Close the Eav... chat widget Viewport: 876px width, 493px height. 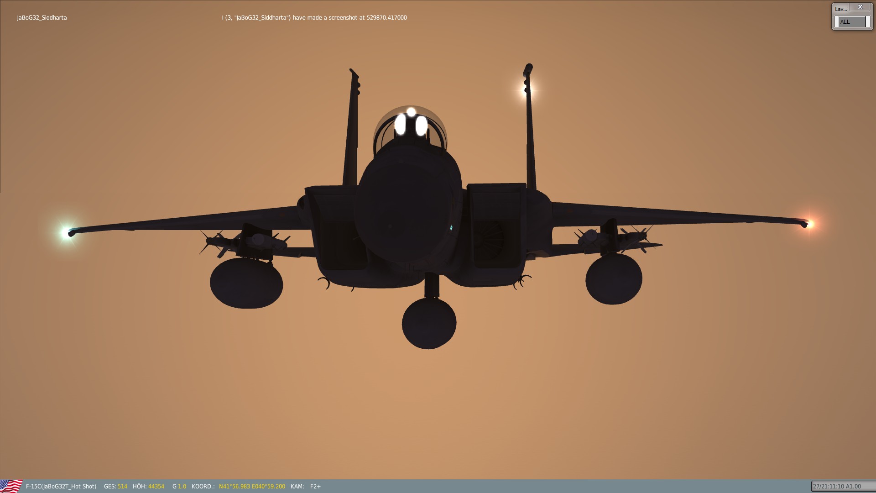pos(860,7)
